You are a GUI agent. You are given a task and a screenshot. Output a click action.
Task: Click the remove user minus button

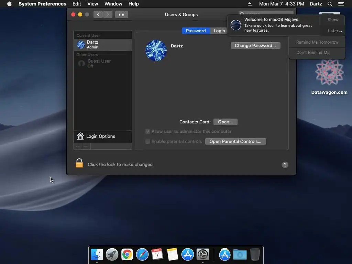pyautogui.click(x=86, y=146)
